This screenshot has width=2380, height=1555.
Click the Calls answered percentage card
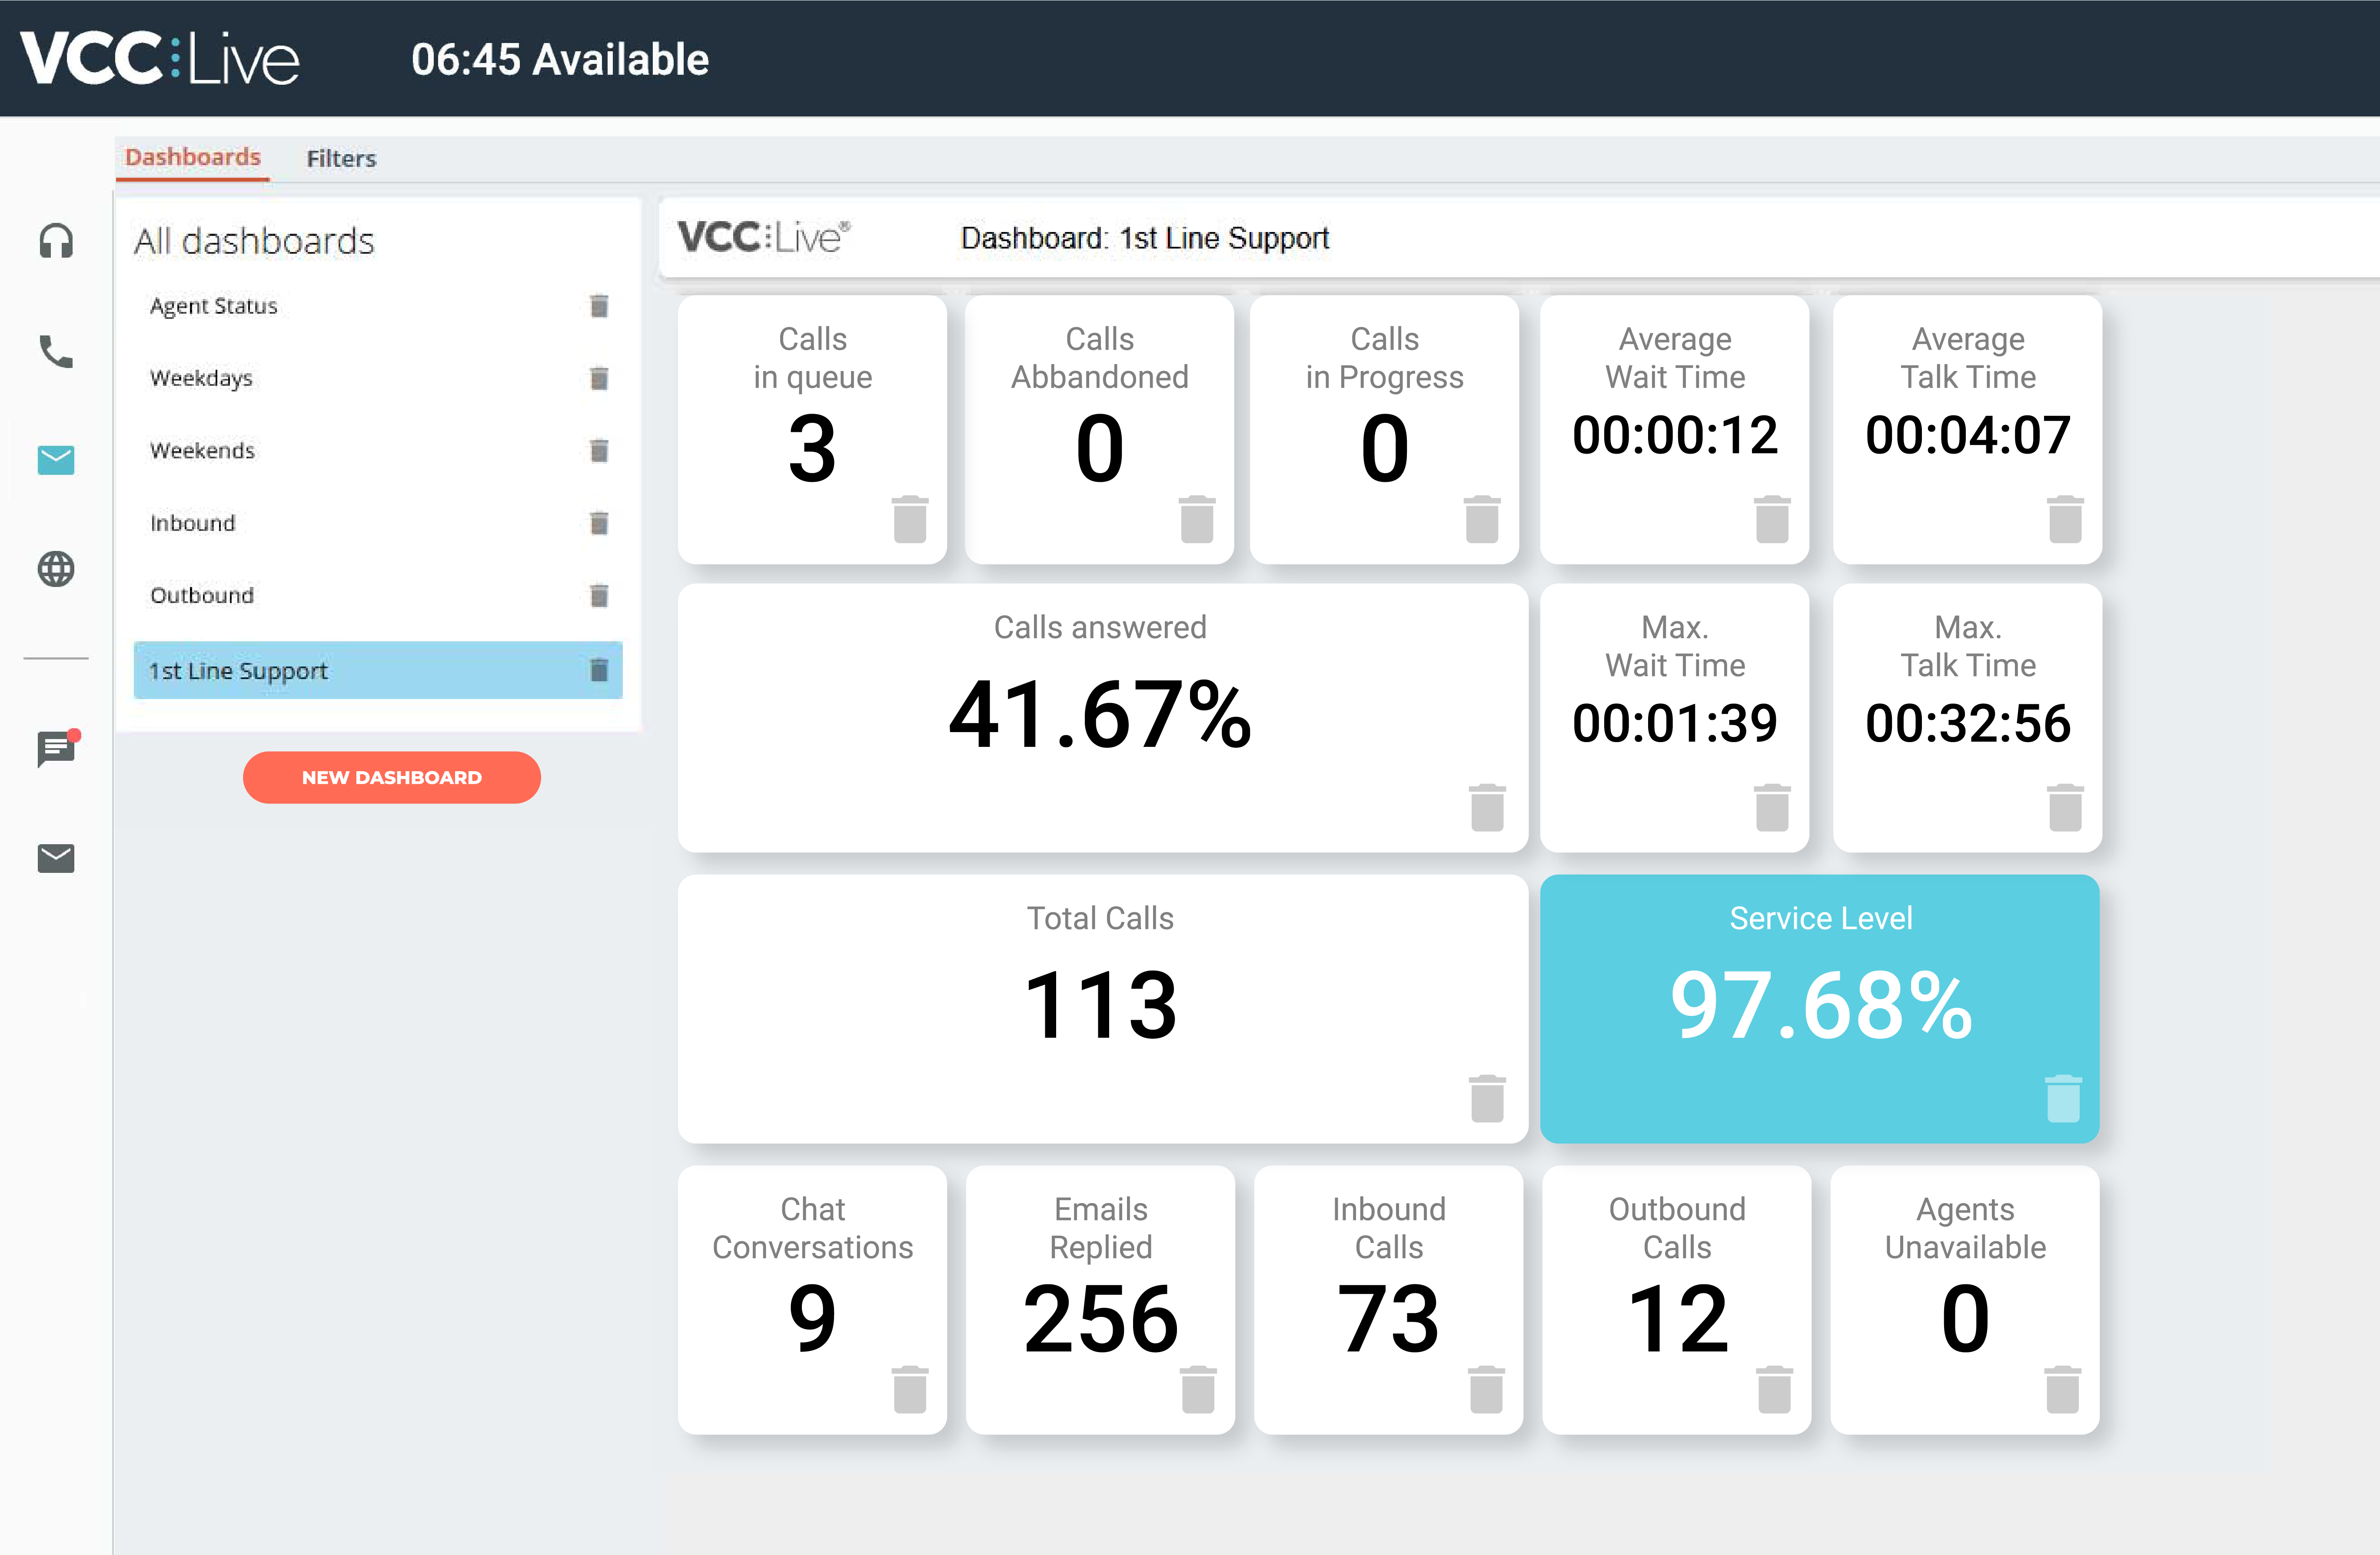coord(1100,713)
